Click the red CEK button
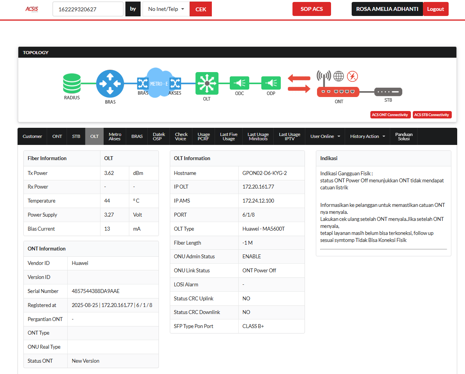Screen dimensions: 465x374 201,9
